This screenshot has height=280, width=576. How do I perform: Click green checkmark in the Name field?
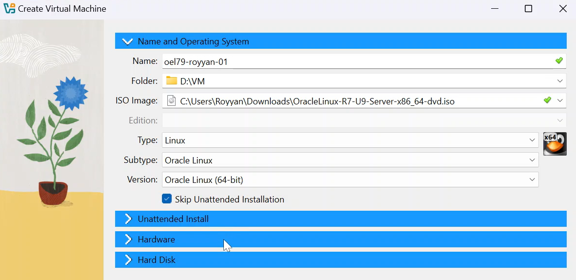(x=559, y=61)
